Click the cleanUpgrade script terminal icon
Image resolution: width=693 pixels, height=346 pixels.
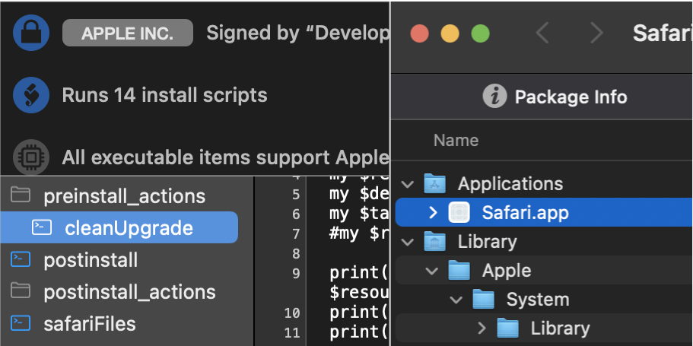42,227
